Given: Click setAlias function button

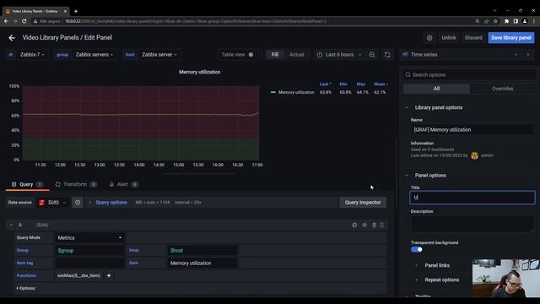Looking at the screenshot, I should [x=78, y=276].
